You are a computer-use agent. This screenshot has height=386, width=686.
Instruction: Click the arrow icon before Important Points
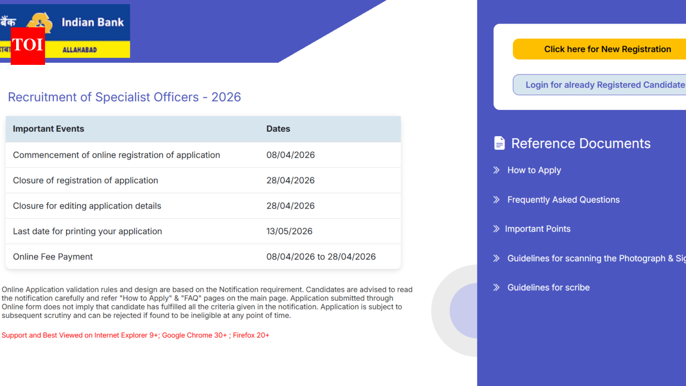496,229
